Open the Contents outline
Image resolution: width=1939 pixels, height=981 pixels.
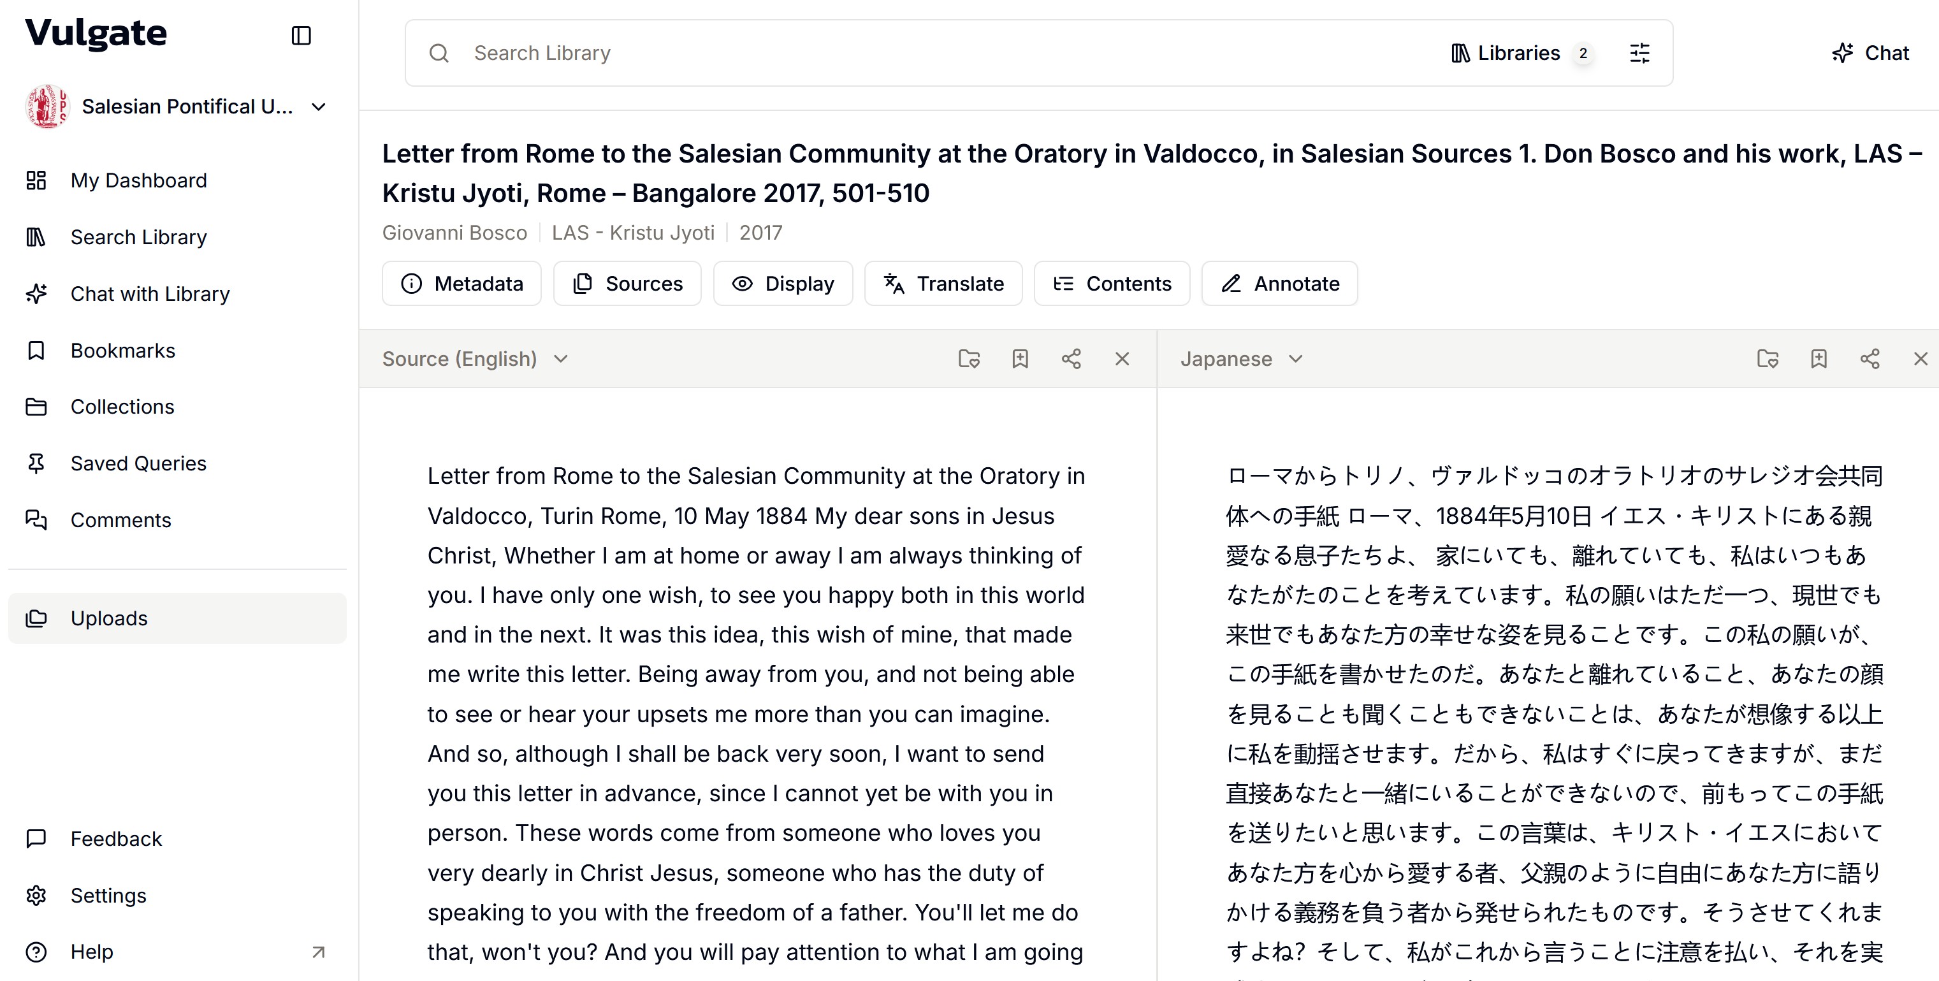pyautogui.click(x=1112, y=283)
